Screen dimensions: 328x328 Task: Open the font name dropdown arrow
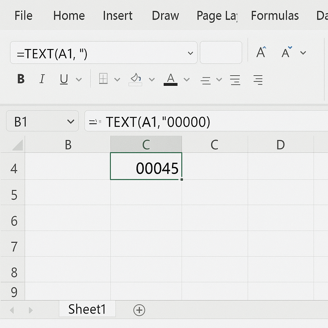click(x=190, y=53)
